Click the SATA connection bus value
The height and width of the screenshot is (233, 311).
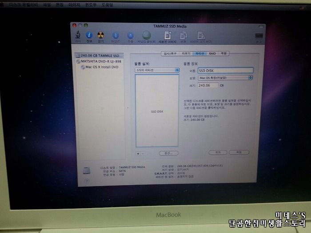tap(122, 171)
